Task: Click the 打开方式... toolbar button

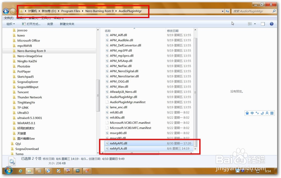Action: click(31, 24)
